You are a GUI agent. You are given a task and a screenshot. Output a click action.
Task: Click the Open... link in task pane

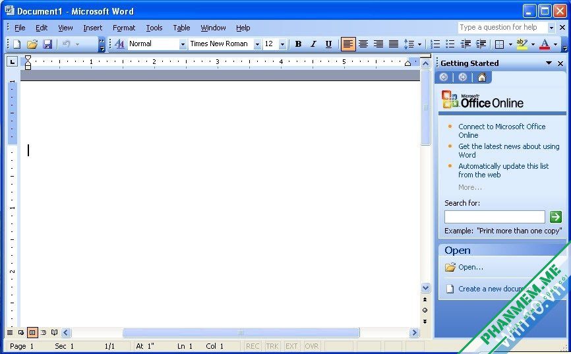point(471,267)
